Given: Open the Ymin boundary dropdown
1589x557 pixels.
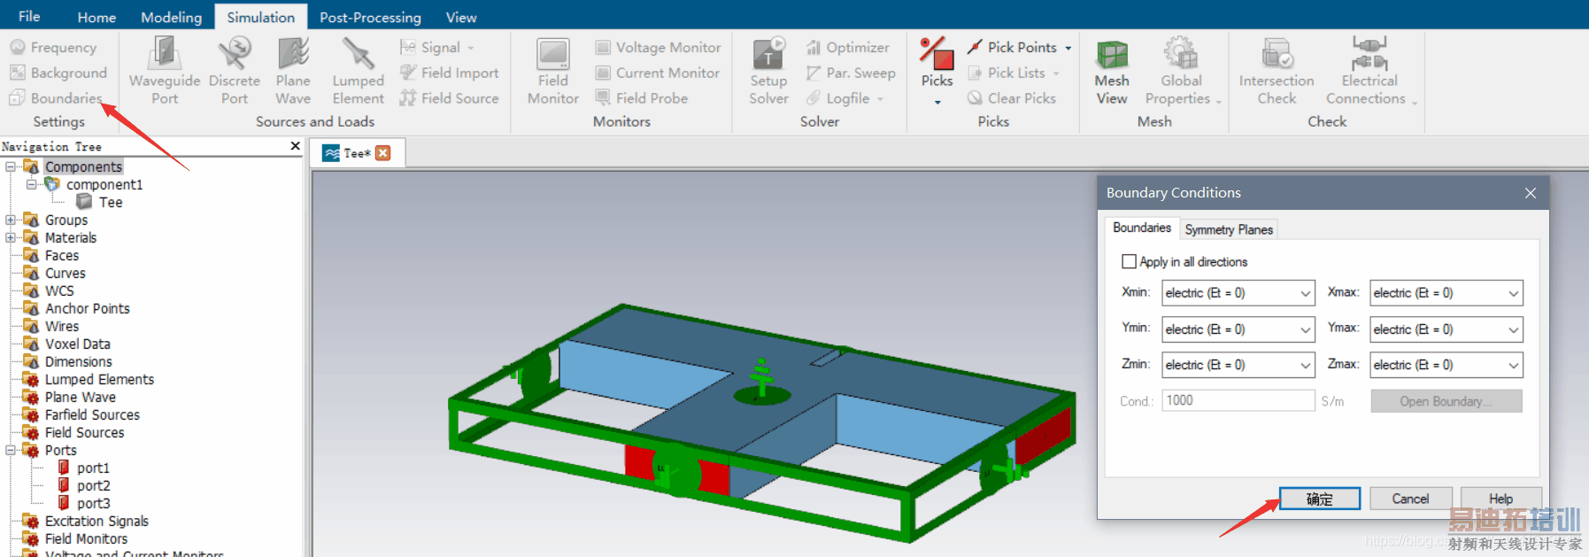Looking at the screenshot, I should [x=1238, y=329].
